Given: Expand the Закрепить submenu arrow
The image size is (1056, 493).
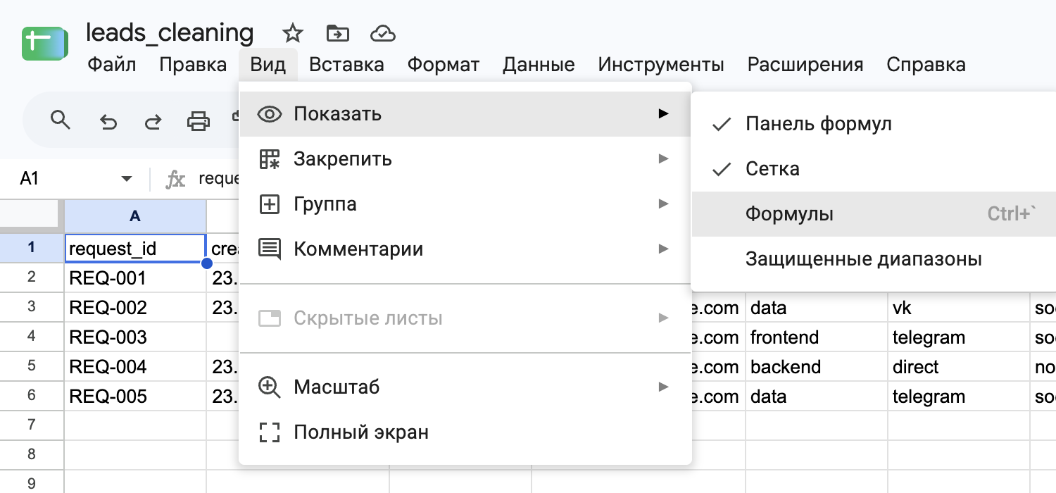Looking at the screenshot, I should tap(662, 158).
